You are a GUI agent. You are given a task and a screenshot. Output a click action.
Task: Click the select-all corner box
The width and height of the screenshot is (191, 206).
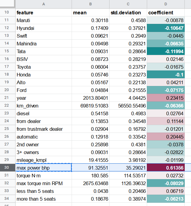7,4
